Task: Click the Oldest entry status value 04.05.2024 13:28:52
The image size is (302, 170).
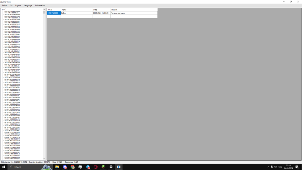Action: (19, 162)
